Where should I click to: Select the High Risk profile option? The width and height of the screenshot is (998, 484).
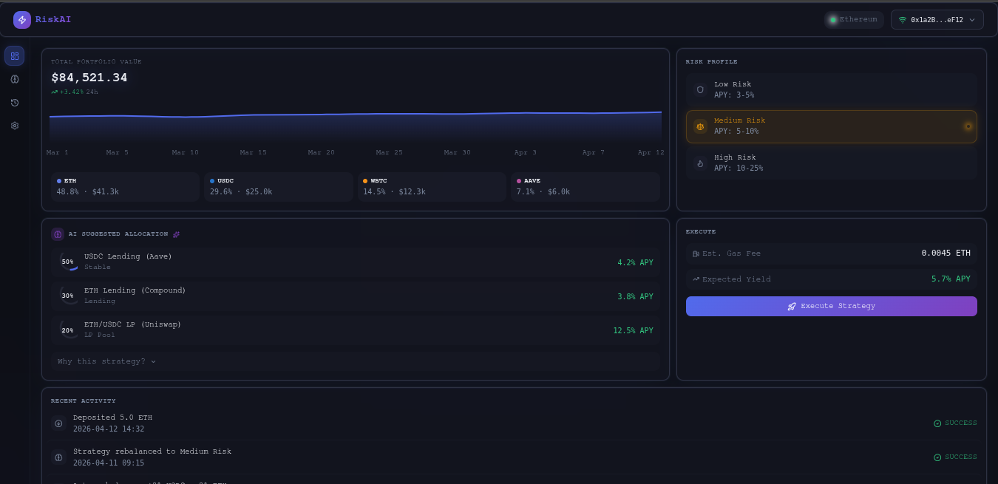(831, 163)
